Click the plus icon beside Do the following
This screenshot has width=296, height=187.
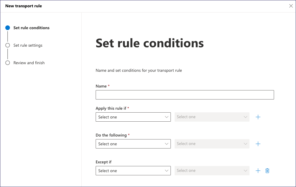coord(258,144)
